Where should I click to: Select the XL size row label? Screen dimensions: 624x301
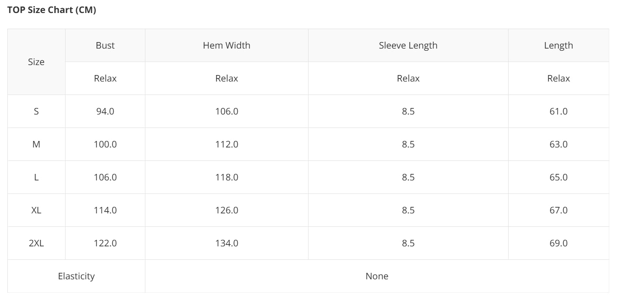click(x=36, y=210)
